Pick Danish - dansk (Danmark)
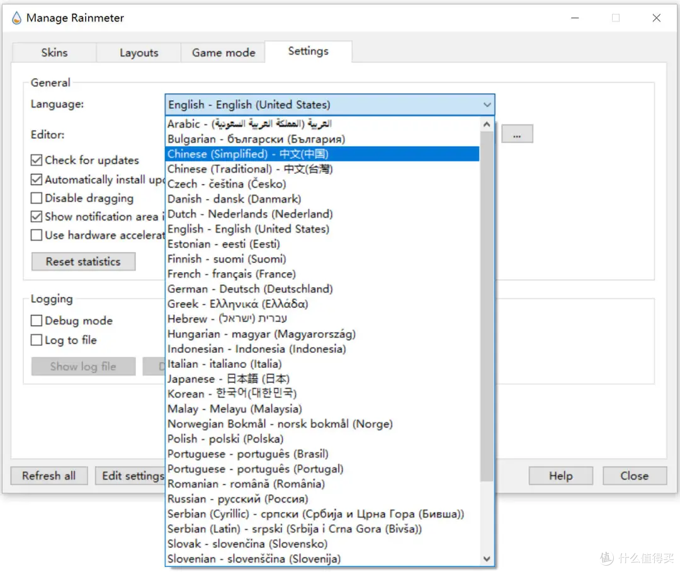This screenshot has height=572, width=680. pyautogui.click(x=322, y=199)
